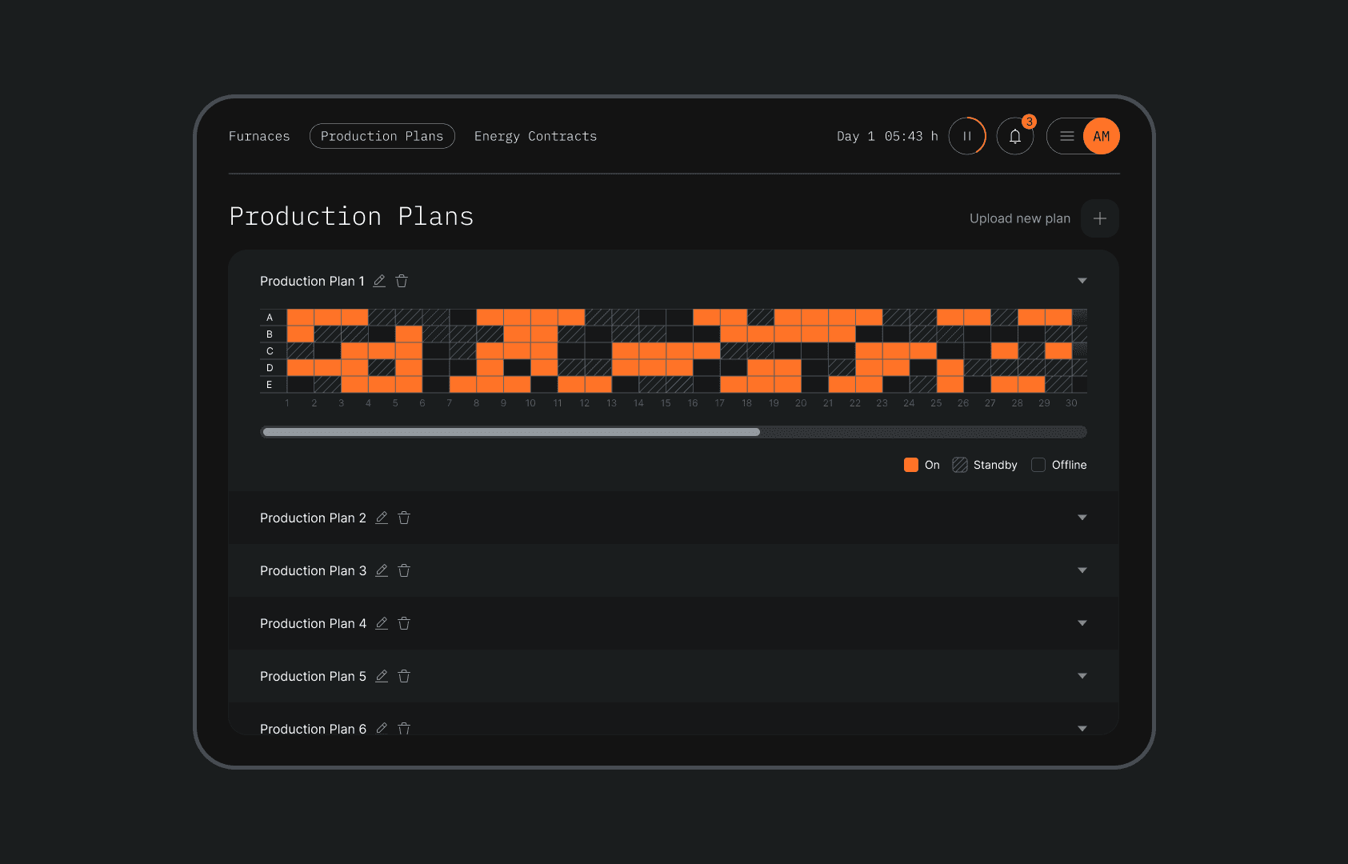1348x864 pixels.
Task: Expand Production Plan 3
Action: [x=1082, y=570]
